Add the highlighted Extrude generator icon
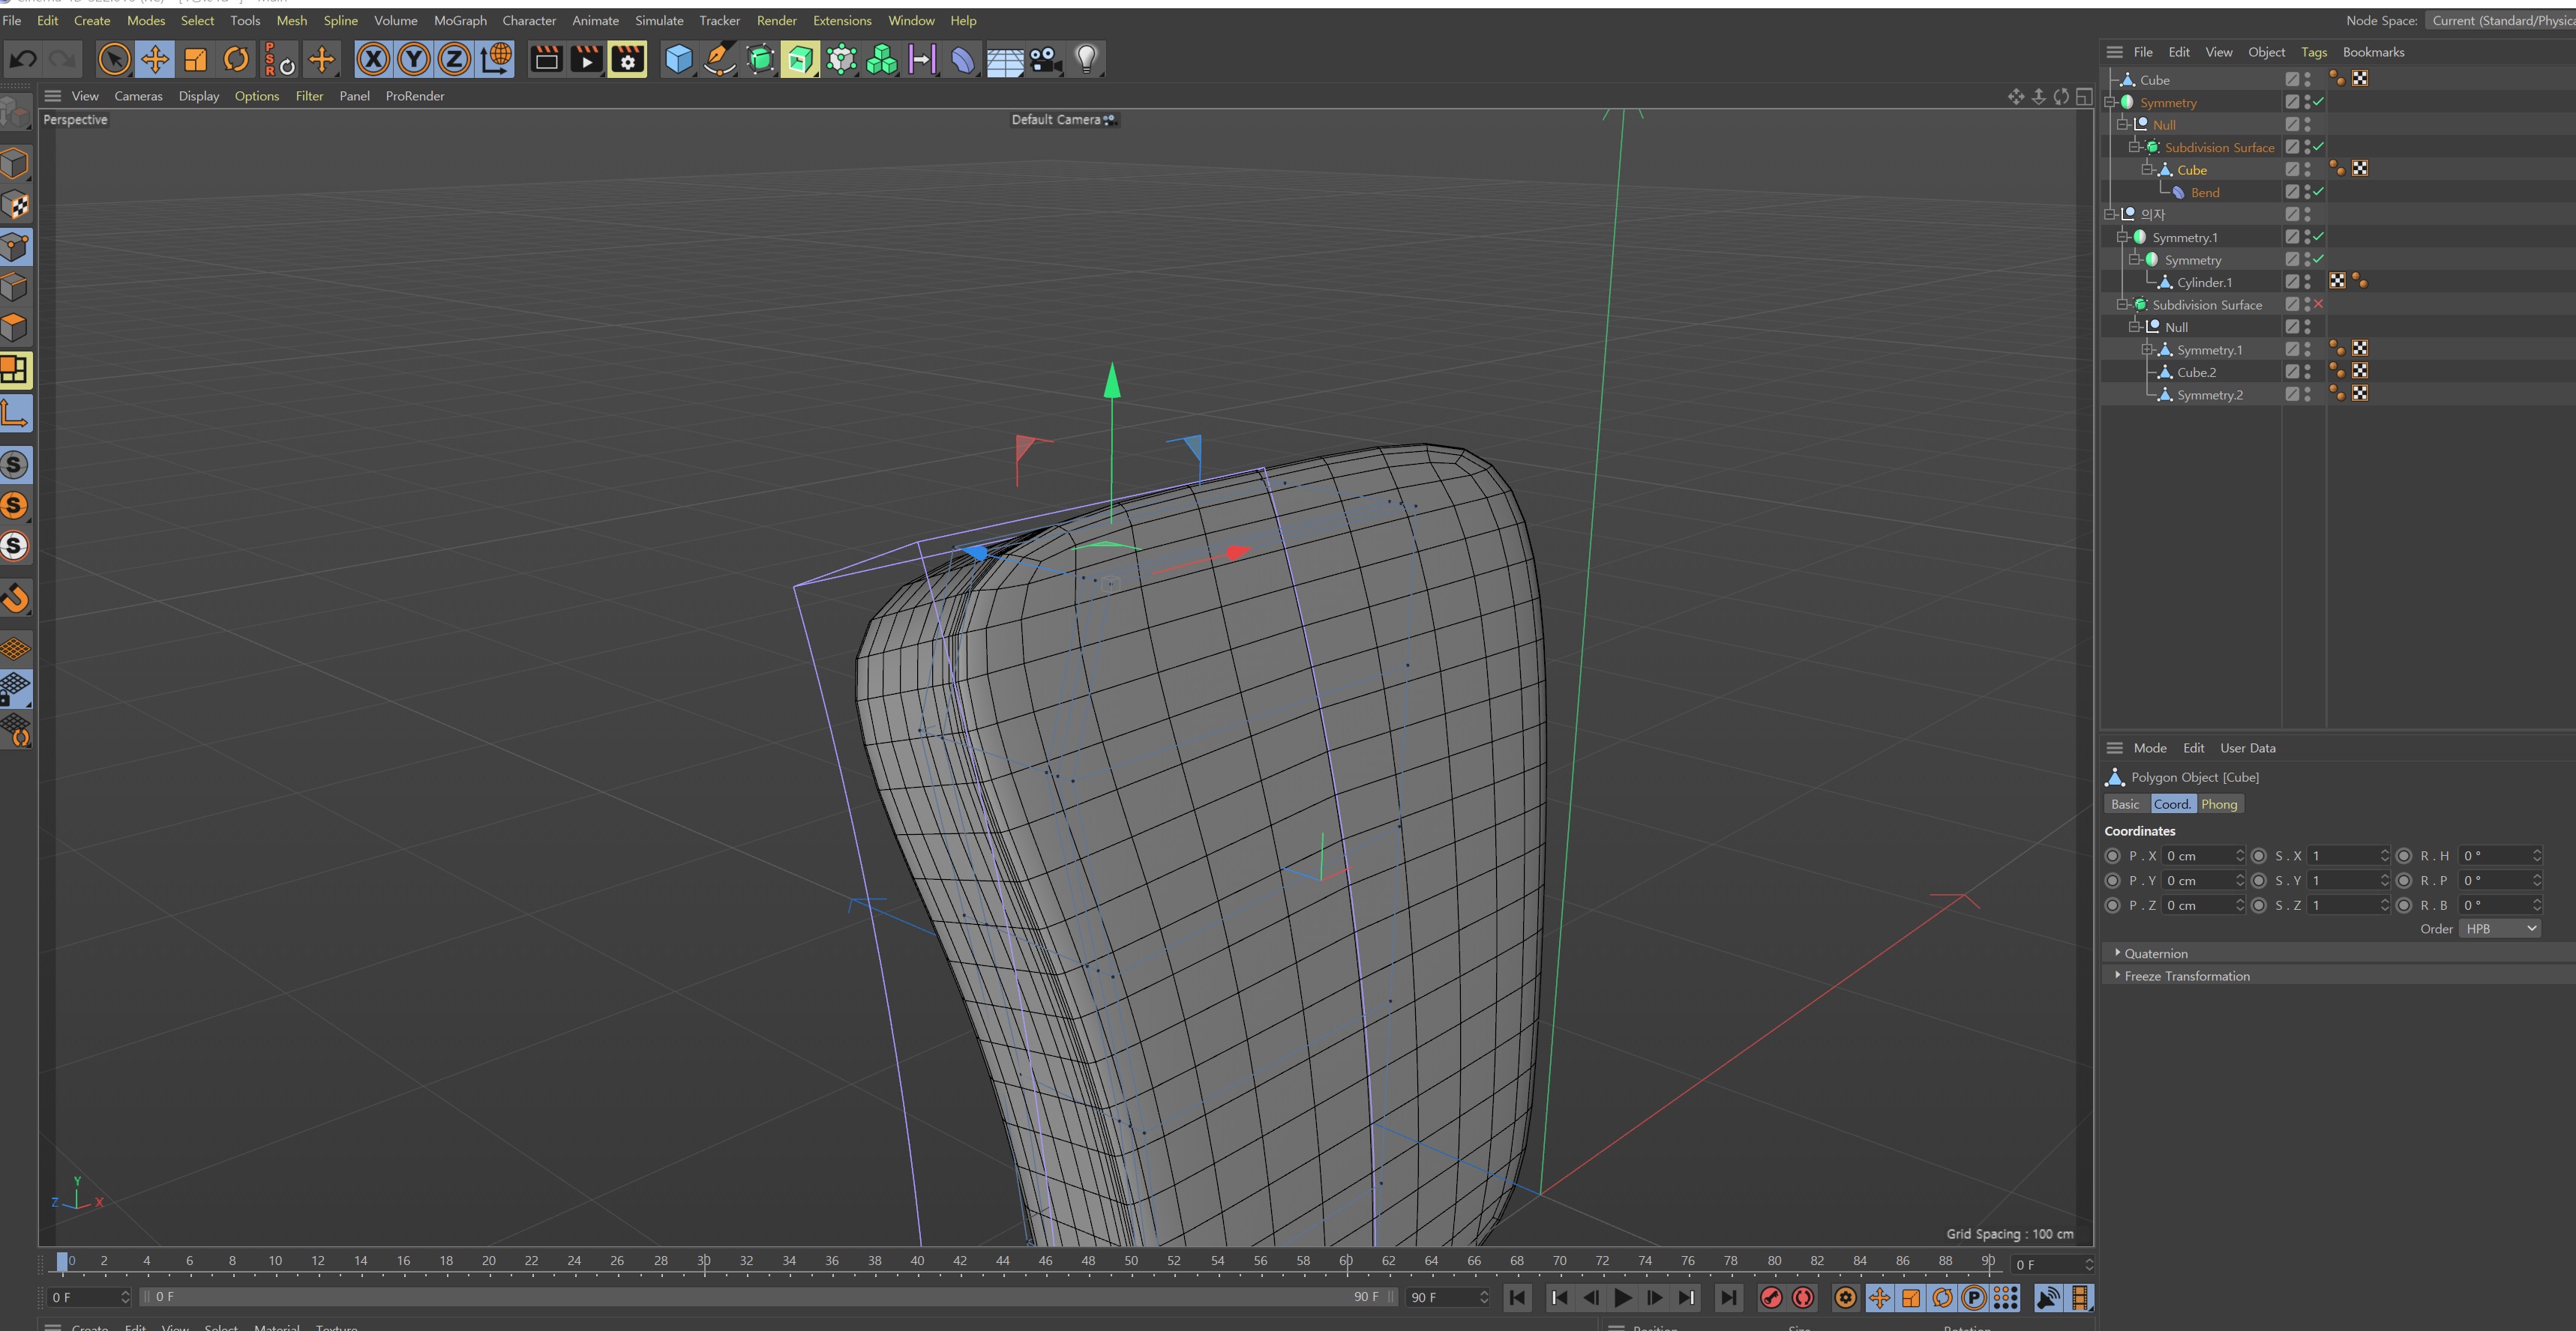Image resolution: width=2576 pixels, height=1331 pixels. click(800, 60)
